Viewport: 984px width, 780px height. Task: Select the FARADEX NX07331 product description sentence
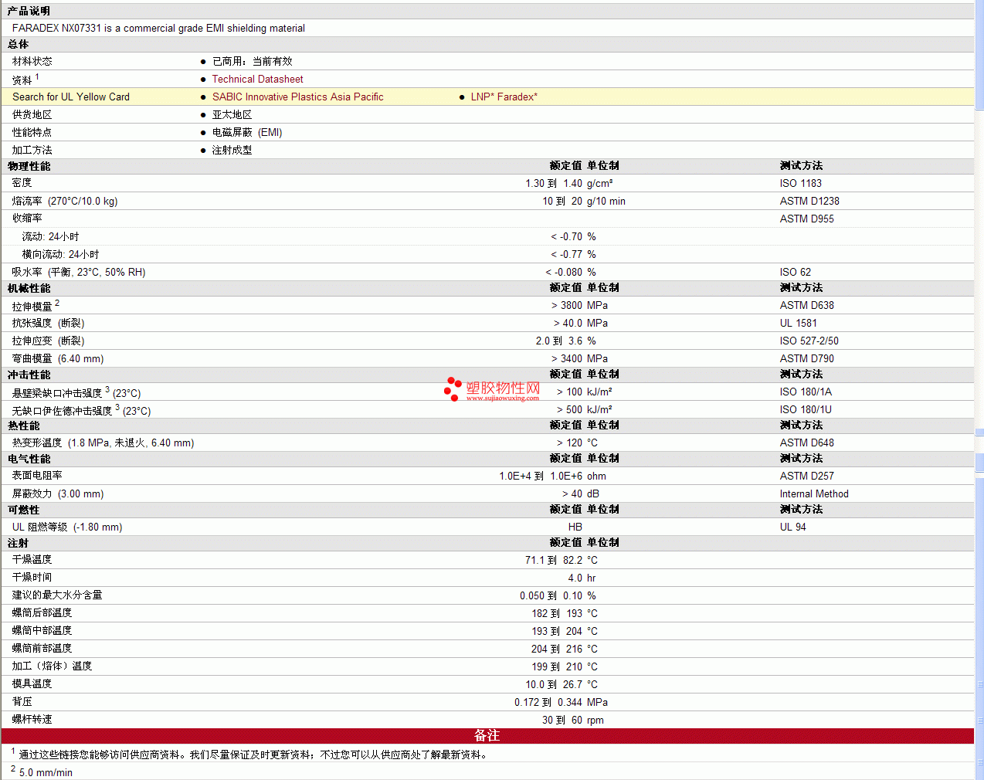158,28
